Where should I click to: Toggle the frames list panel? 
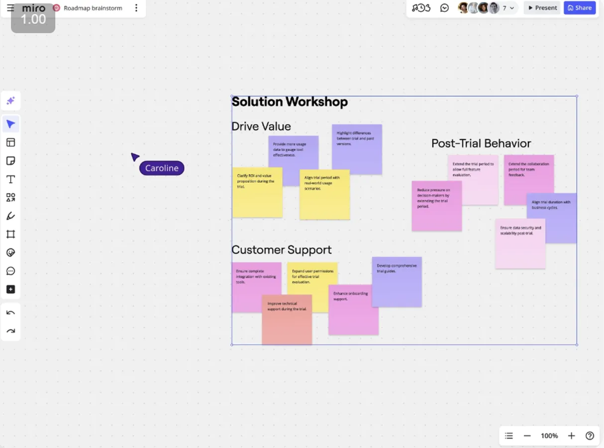508,436
